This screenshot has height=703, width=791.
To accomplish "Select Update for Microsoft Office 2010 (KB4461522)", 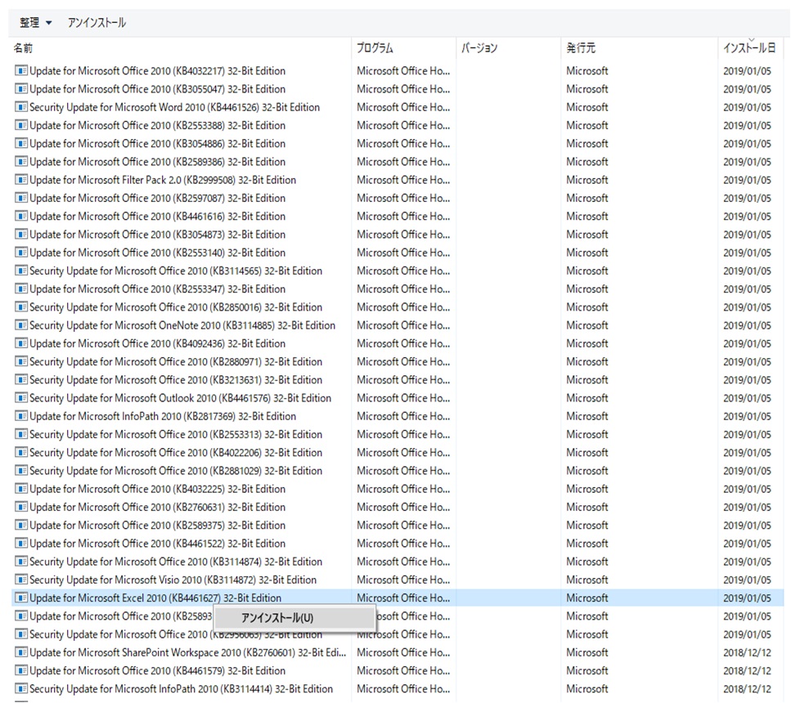I will point(157,543).
